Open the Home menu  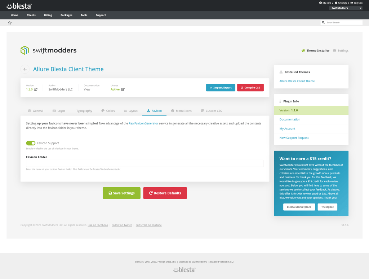[14, 15]
